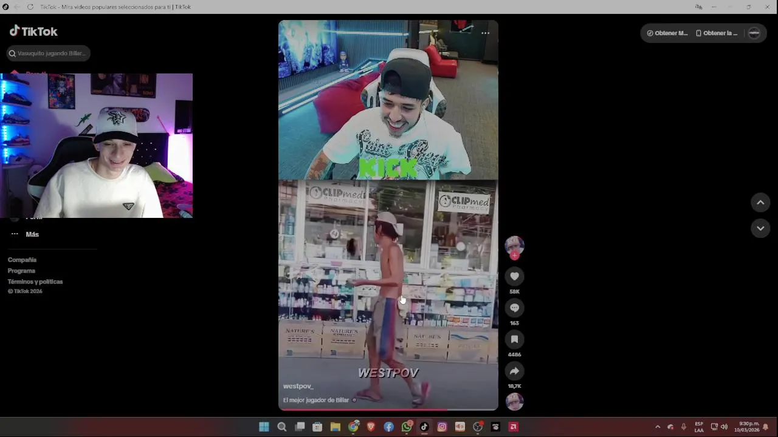The width and height of the screenshot is (778, 437).
Task: Open the video's three-dot options menu
Action: click(485, 33)
